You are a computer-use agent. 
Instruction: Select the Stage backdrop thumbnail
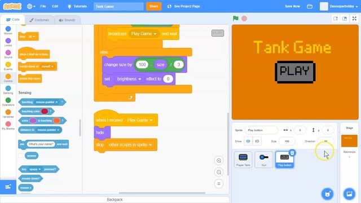349,140
